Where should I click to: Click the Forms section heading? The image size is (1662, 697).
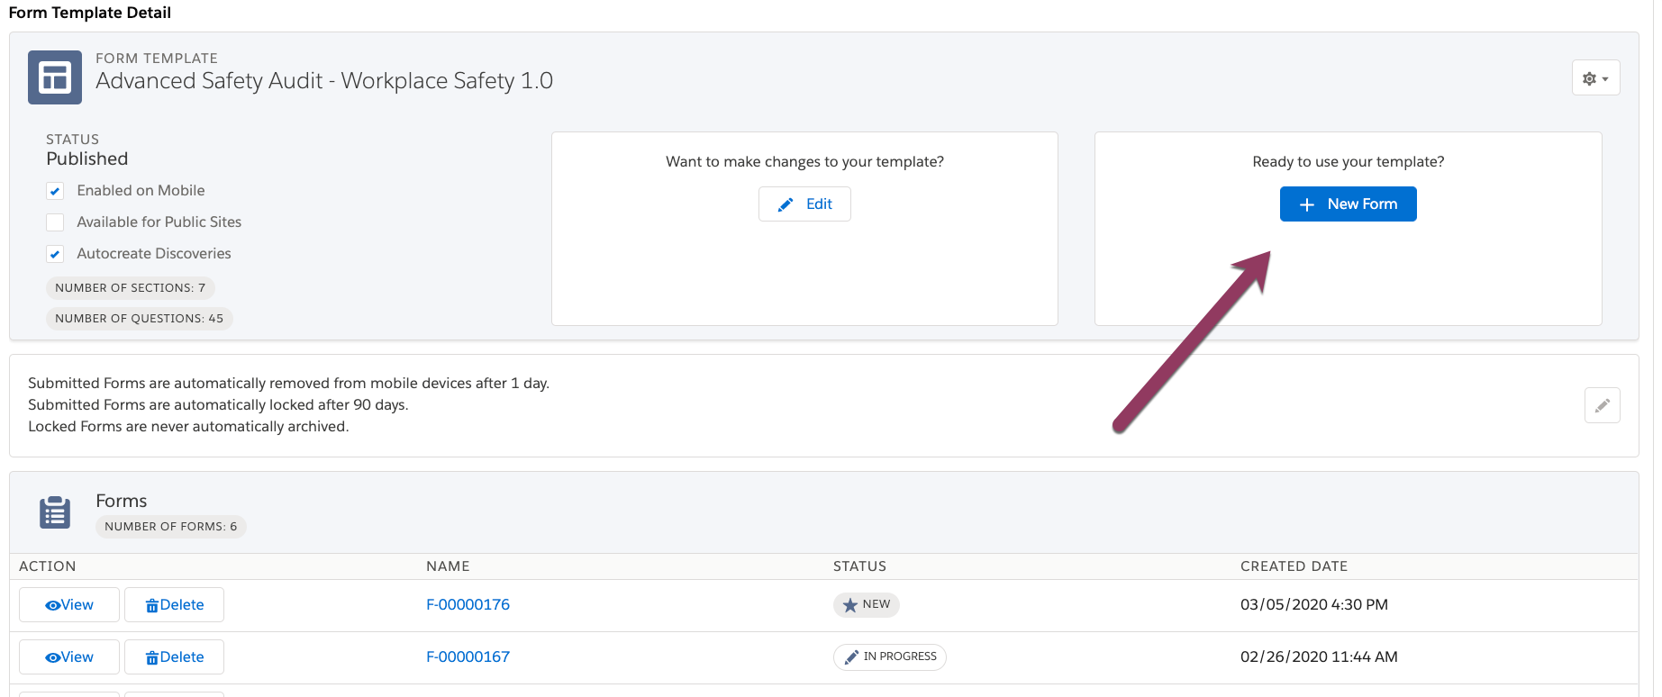click(122, 502)
